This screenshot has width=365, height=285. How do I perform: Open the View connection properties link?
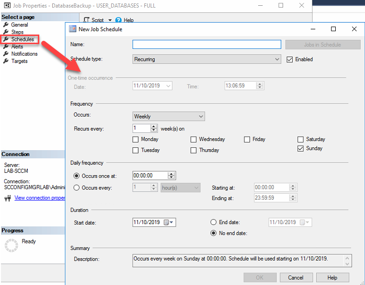click(40, 198)
